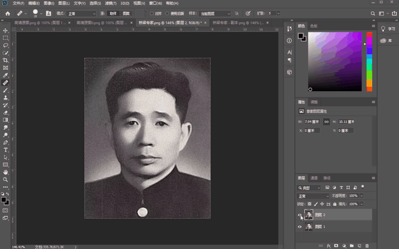Toggle lock image pixels brush icon
Viewport: 399px width, 249px height.
click(316, 204)
